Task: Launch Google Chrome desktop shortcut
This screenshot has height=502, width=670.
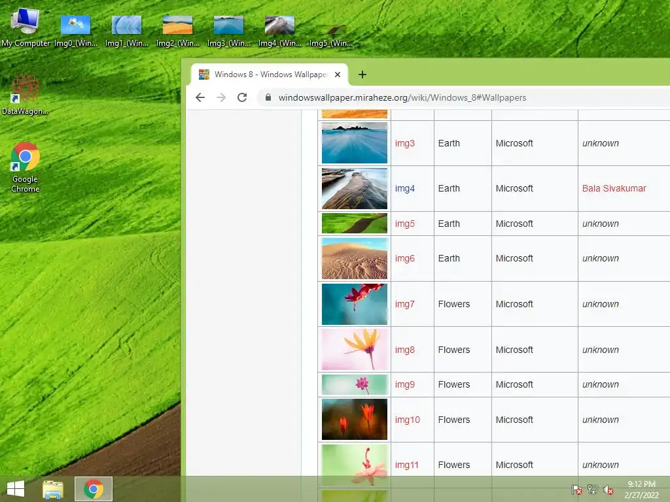Action: pyautogui.click(x=26, y=167)
